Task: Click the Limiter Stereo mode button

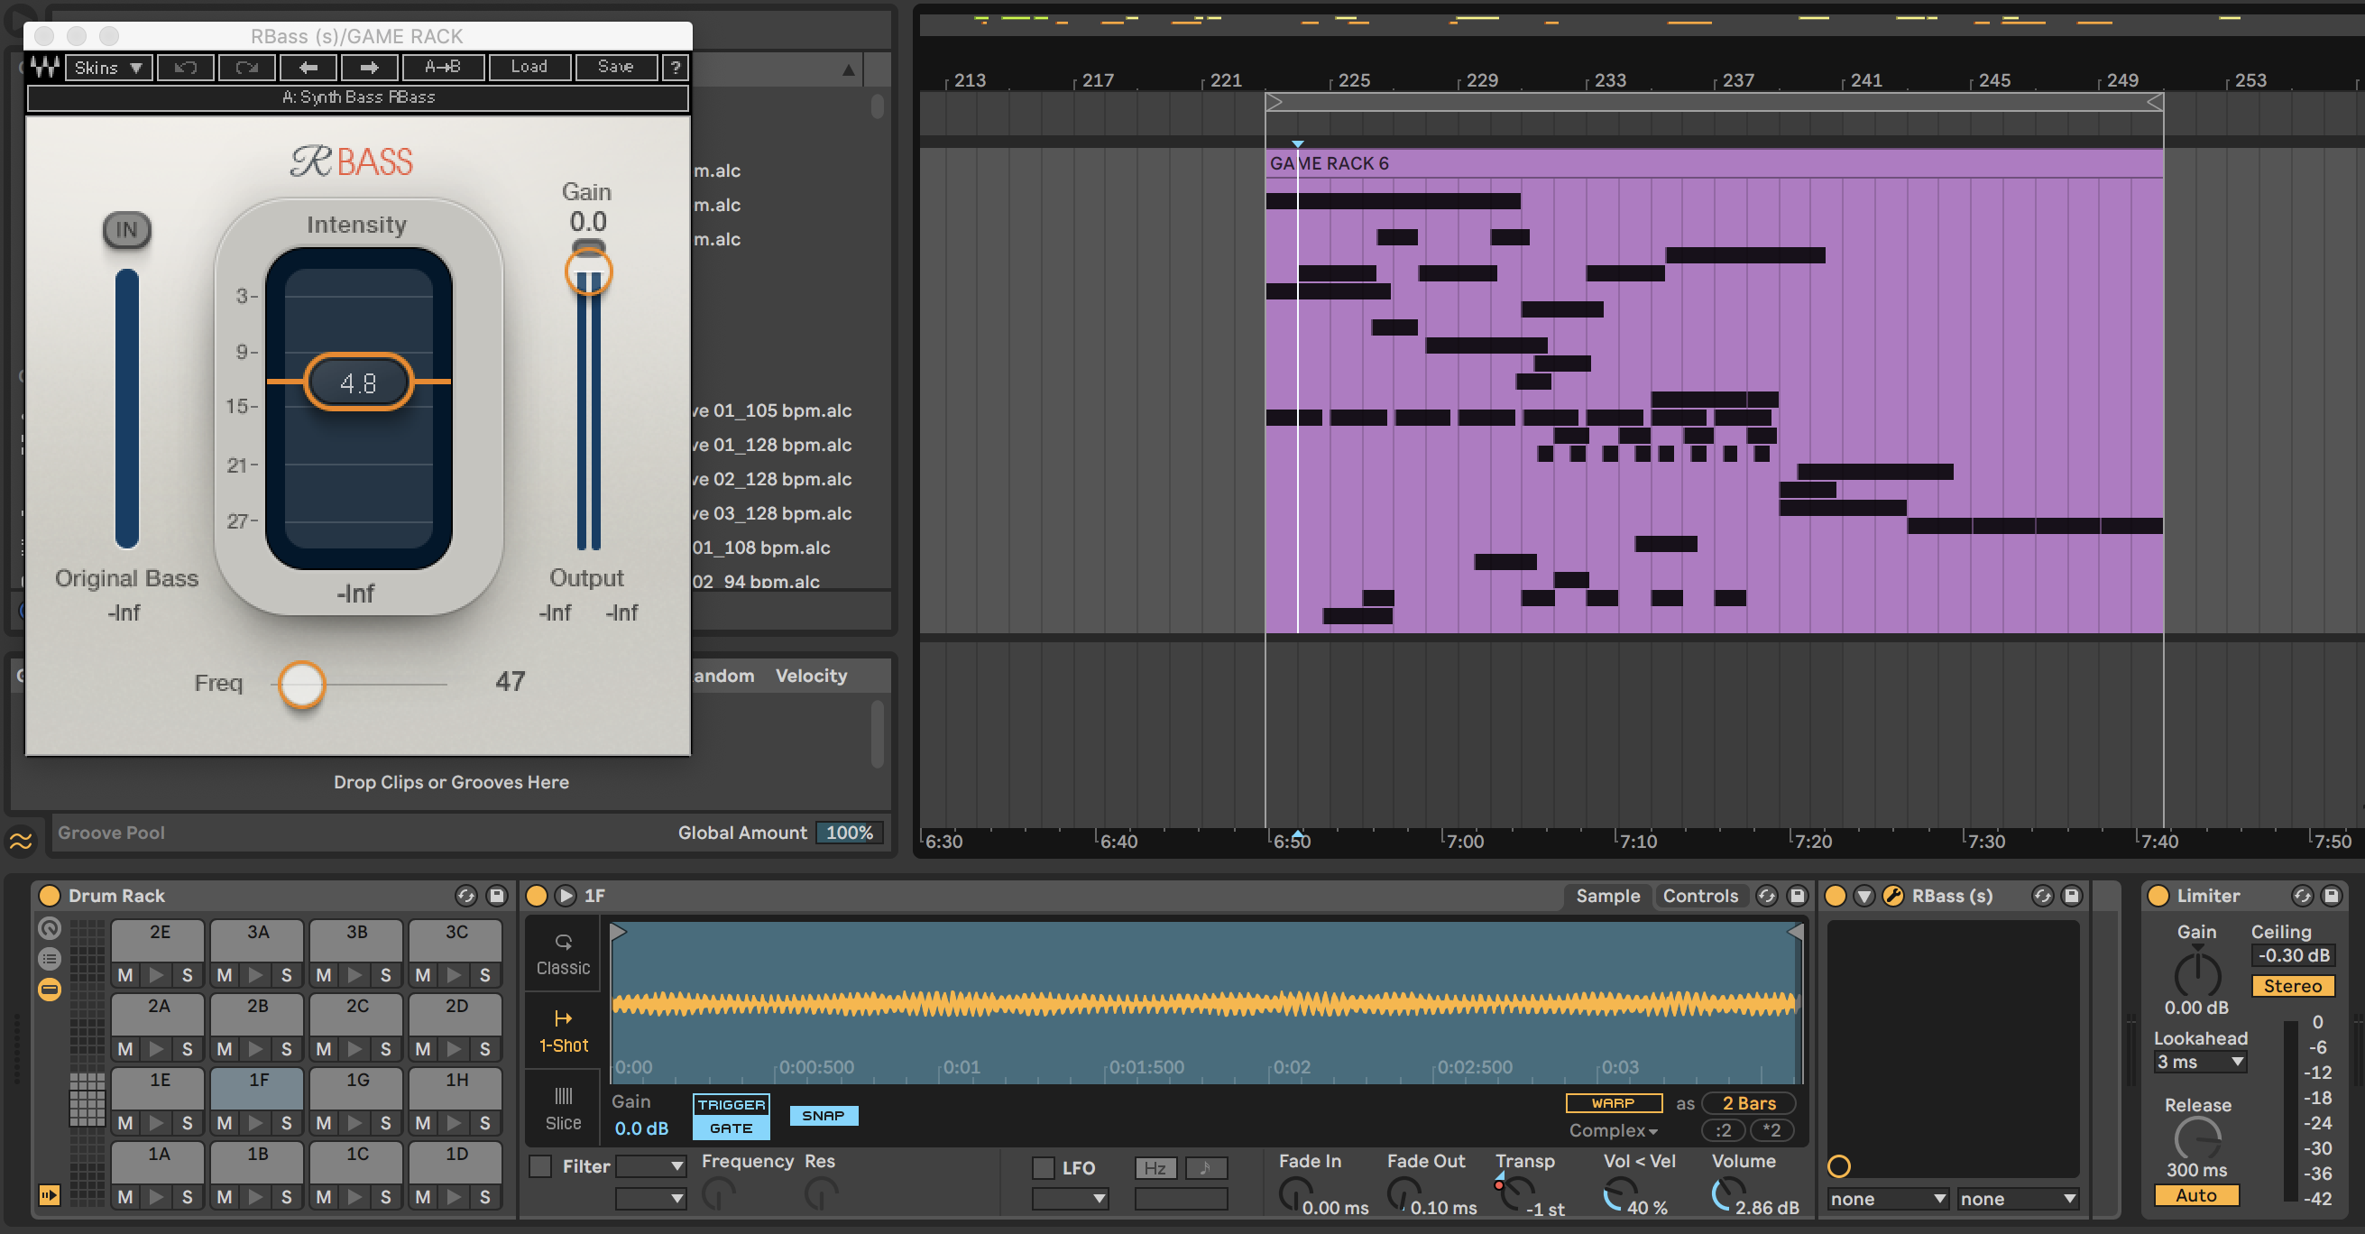Action: coord(2292,985)
